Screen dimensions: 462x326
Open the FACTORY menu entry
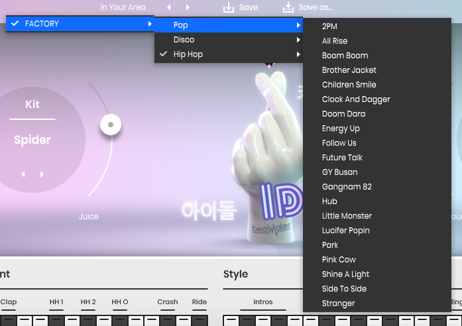[x=80, y=24]
